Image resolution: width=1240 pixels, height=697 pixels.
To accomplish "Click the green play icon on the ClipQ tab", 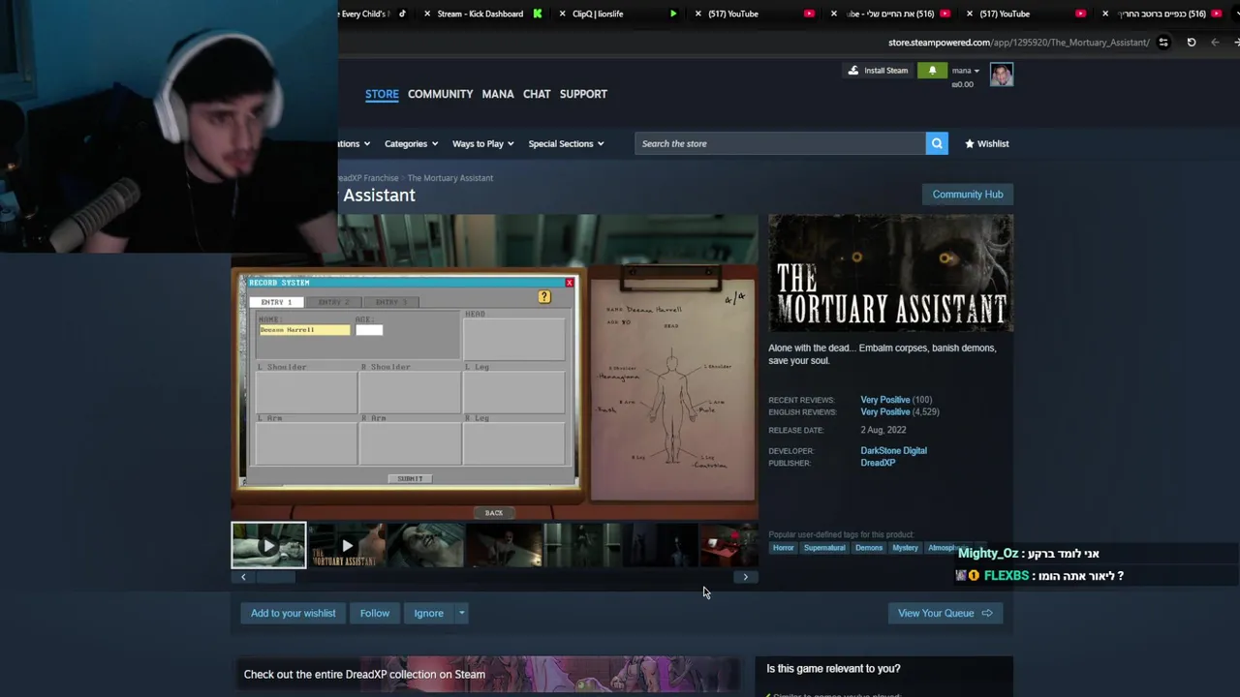I will point(673,14).
